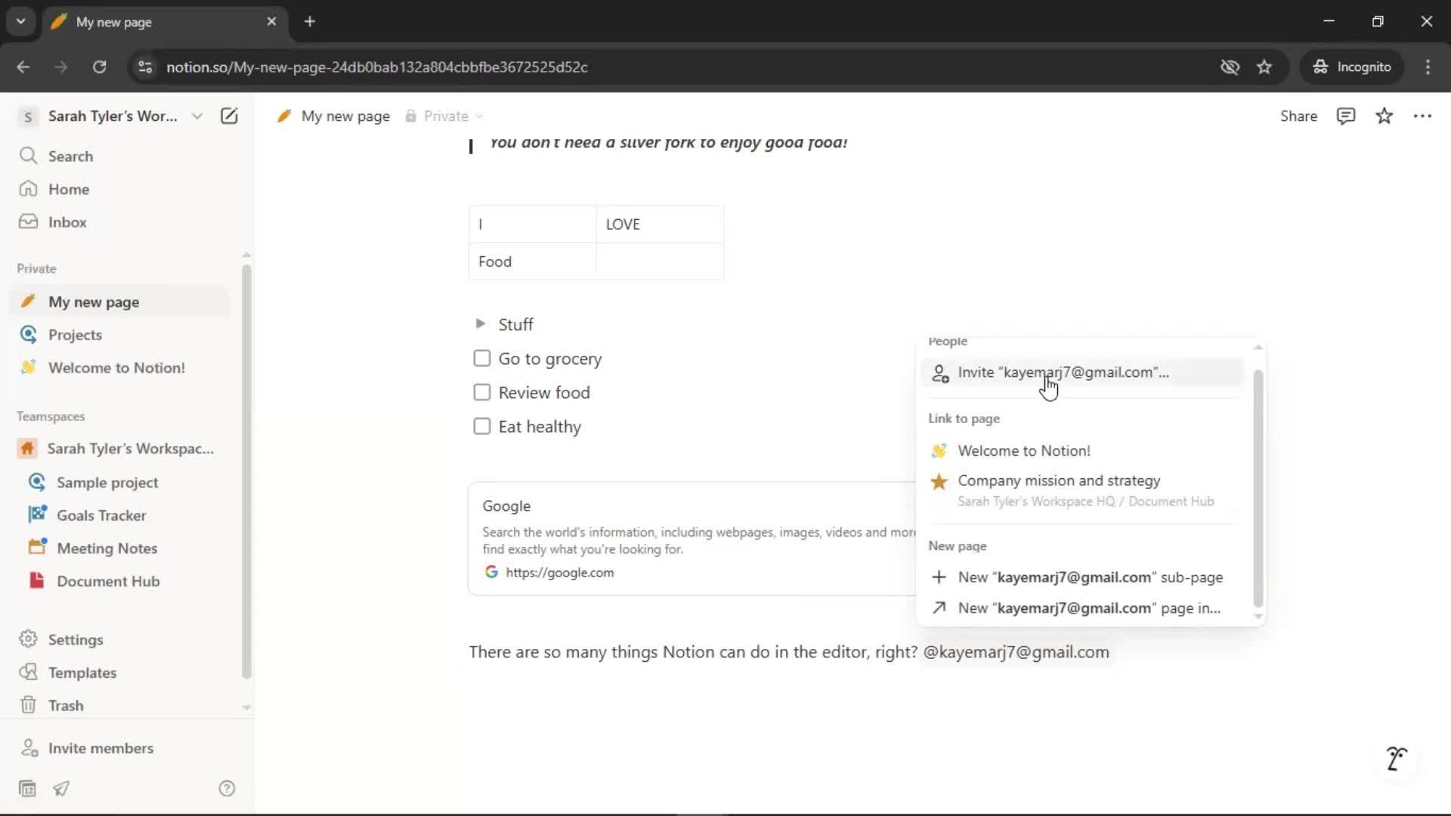Click the browser back arrow
The image size is (1451, 816).
point(23,66)
